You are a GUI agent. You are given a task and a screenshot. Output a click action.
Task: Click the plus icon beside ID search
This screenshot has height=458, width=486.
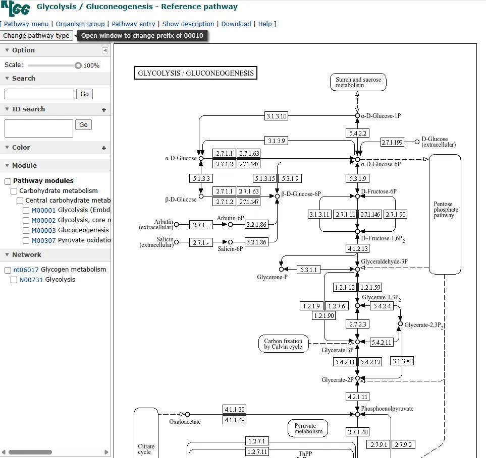pos(104,110)
